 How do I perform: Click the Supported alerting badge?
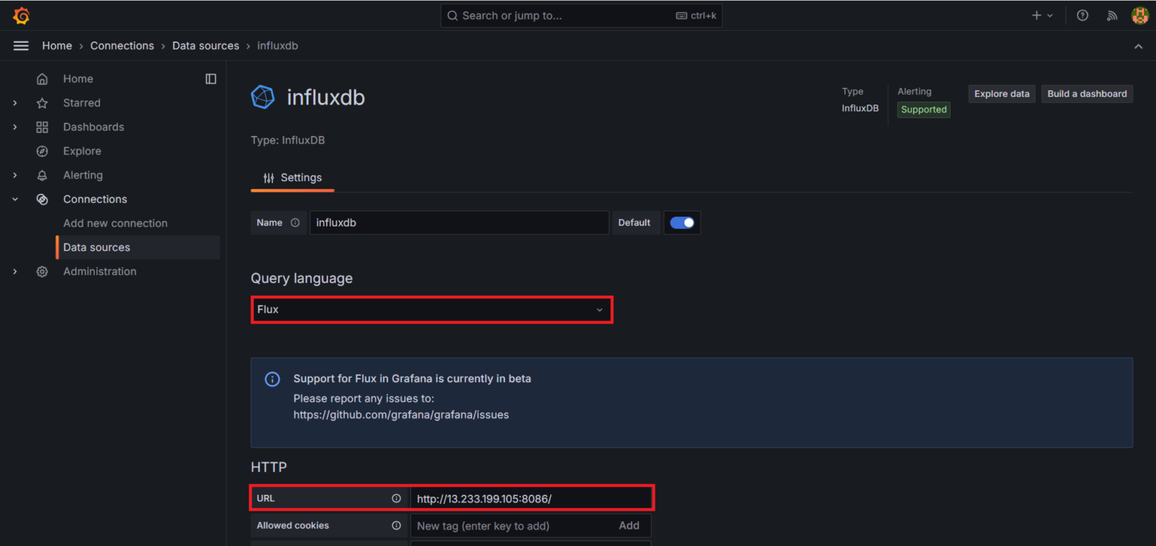[923, 109]
